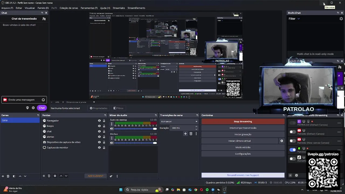Open options dots for YouTube Default Canvas destination
This screenshot has width=345, height=194.
click(x=339, y=132)
